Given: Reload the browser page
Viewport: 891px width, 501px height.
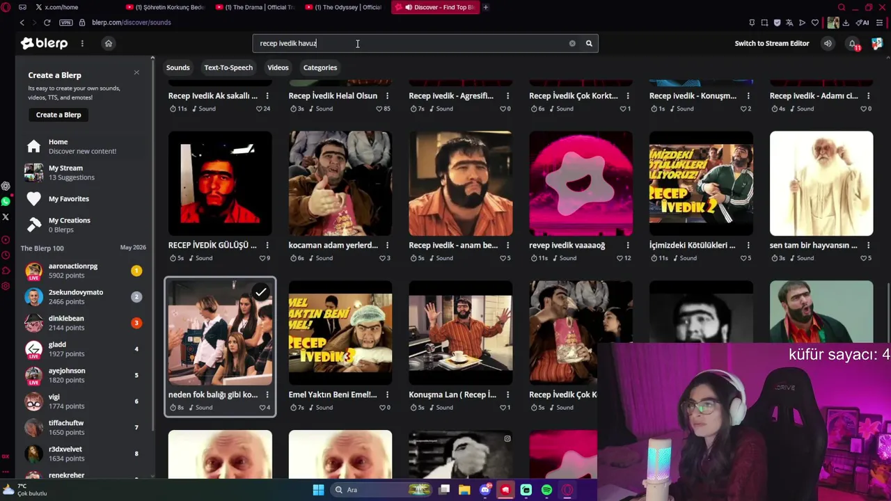Looking at the screenshot, I should pos(47,22).
